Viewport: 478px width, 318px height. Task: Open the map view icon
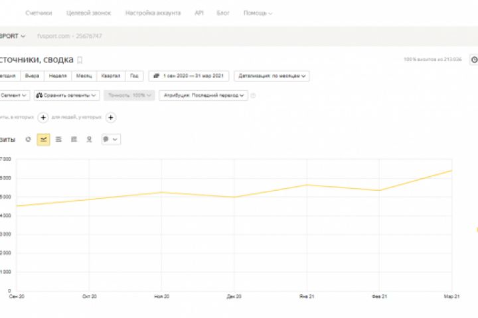coord(89,139)
